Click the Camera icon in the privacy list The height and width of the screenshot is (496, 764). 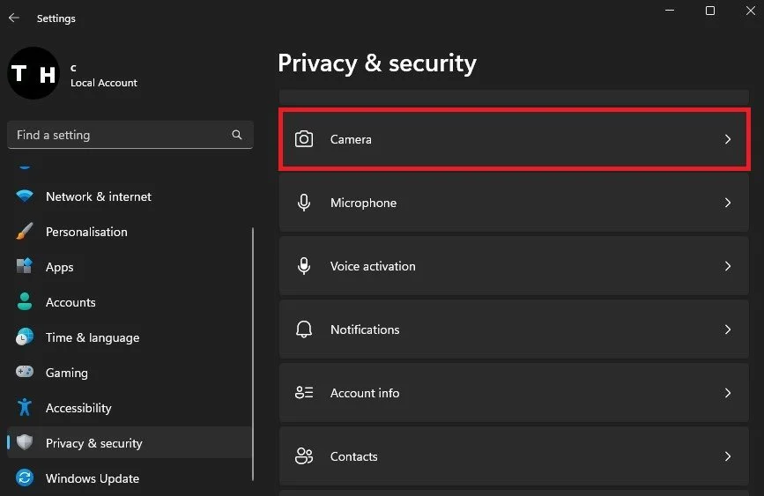(x=303, y=139)
